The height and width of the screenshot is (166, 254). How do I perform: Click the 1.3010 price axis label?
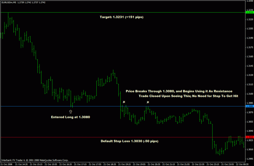[250, 149]
